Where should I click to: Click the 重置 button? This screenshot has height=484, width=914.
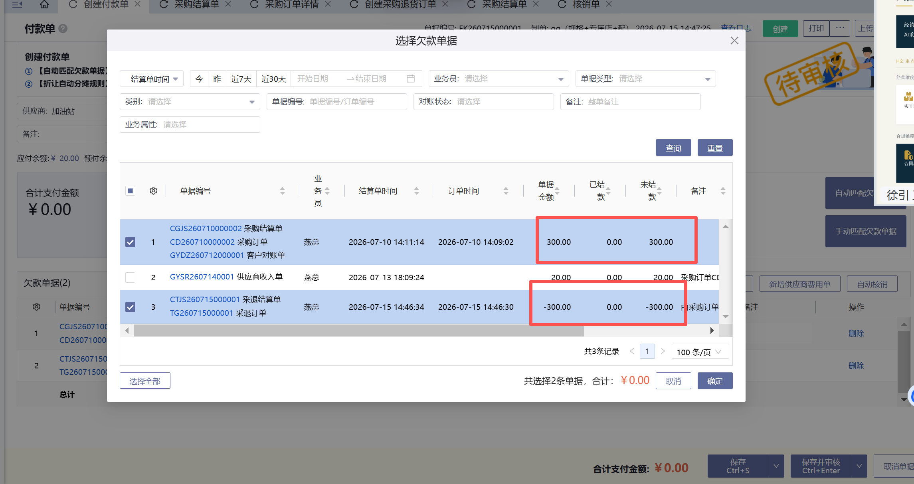pyautogui.click(x=715, y=148)
